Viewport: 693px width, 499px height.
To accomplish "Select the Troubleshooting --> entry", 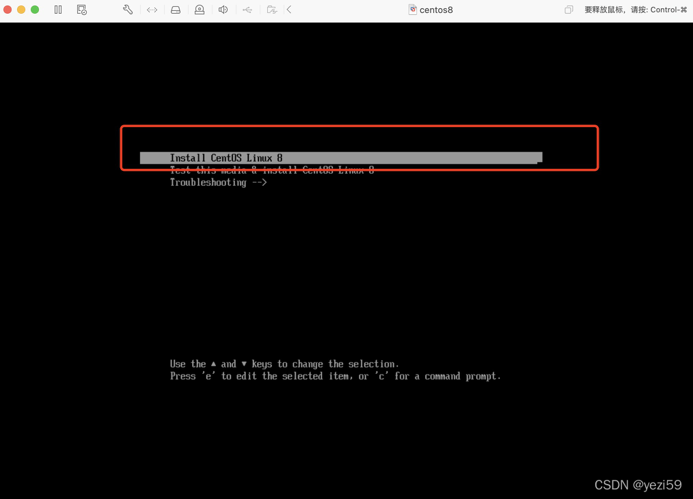I will (218, 183).
